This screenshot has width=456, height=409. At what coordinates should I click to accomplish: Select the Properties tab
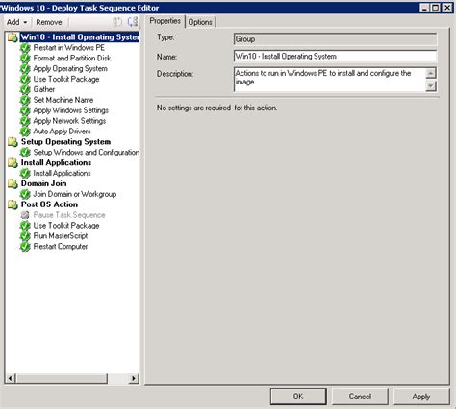165,21
